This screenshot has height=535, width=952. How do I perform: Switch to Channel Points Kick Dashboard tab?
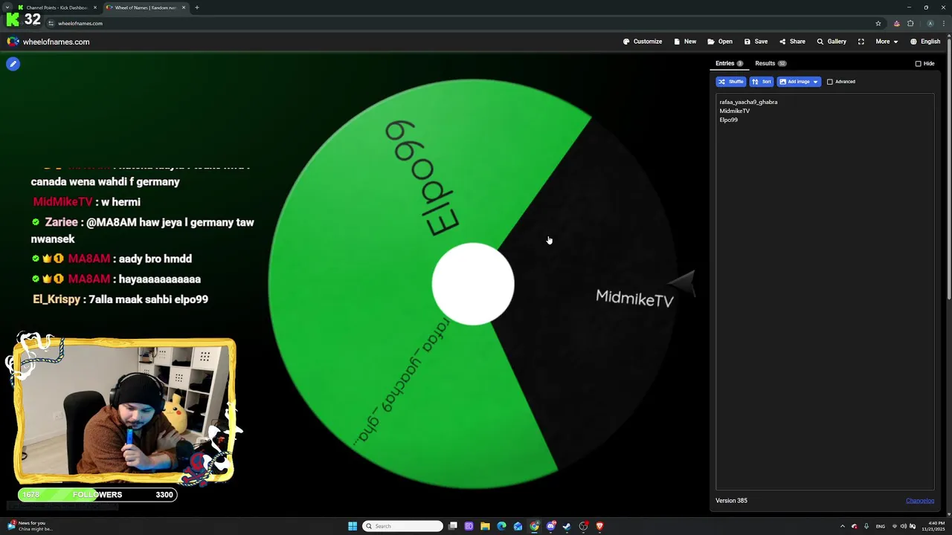point(57,7)
